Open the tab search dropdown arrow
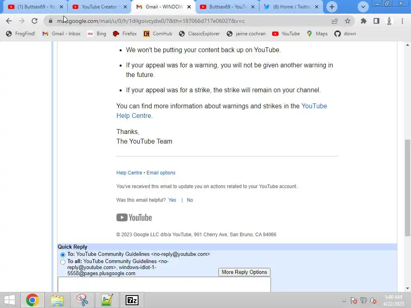 [x=363, y=7]
